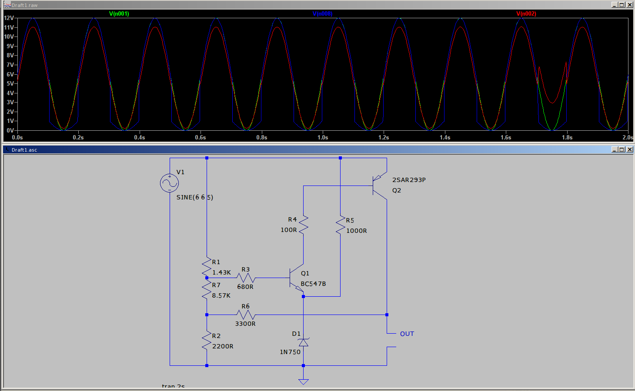The image size is (635, 391).
Task: Select the D1 zener diode symbol
Action: click(x=303, y=342)
